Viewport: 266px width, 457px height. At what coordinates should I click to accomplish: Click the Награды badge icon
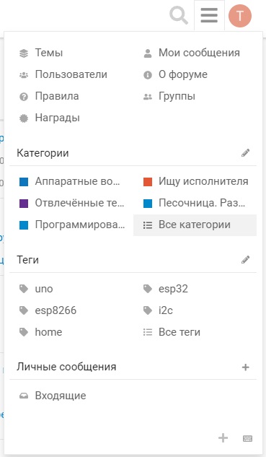pyautogui.click(x=24, y=118)
